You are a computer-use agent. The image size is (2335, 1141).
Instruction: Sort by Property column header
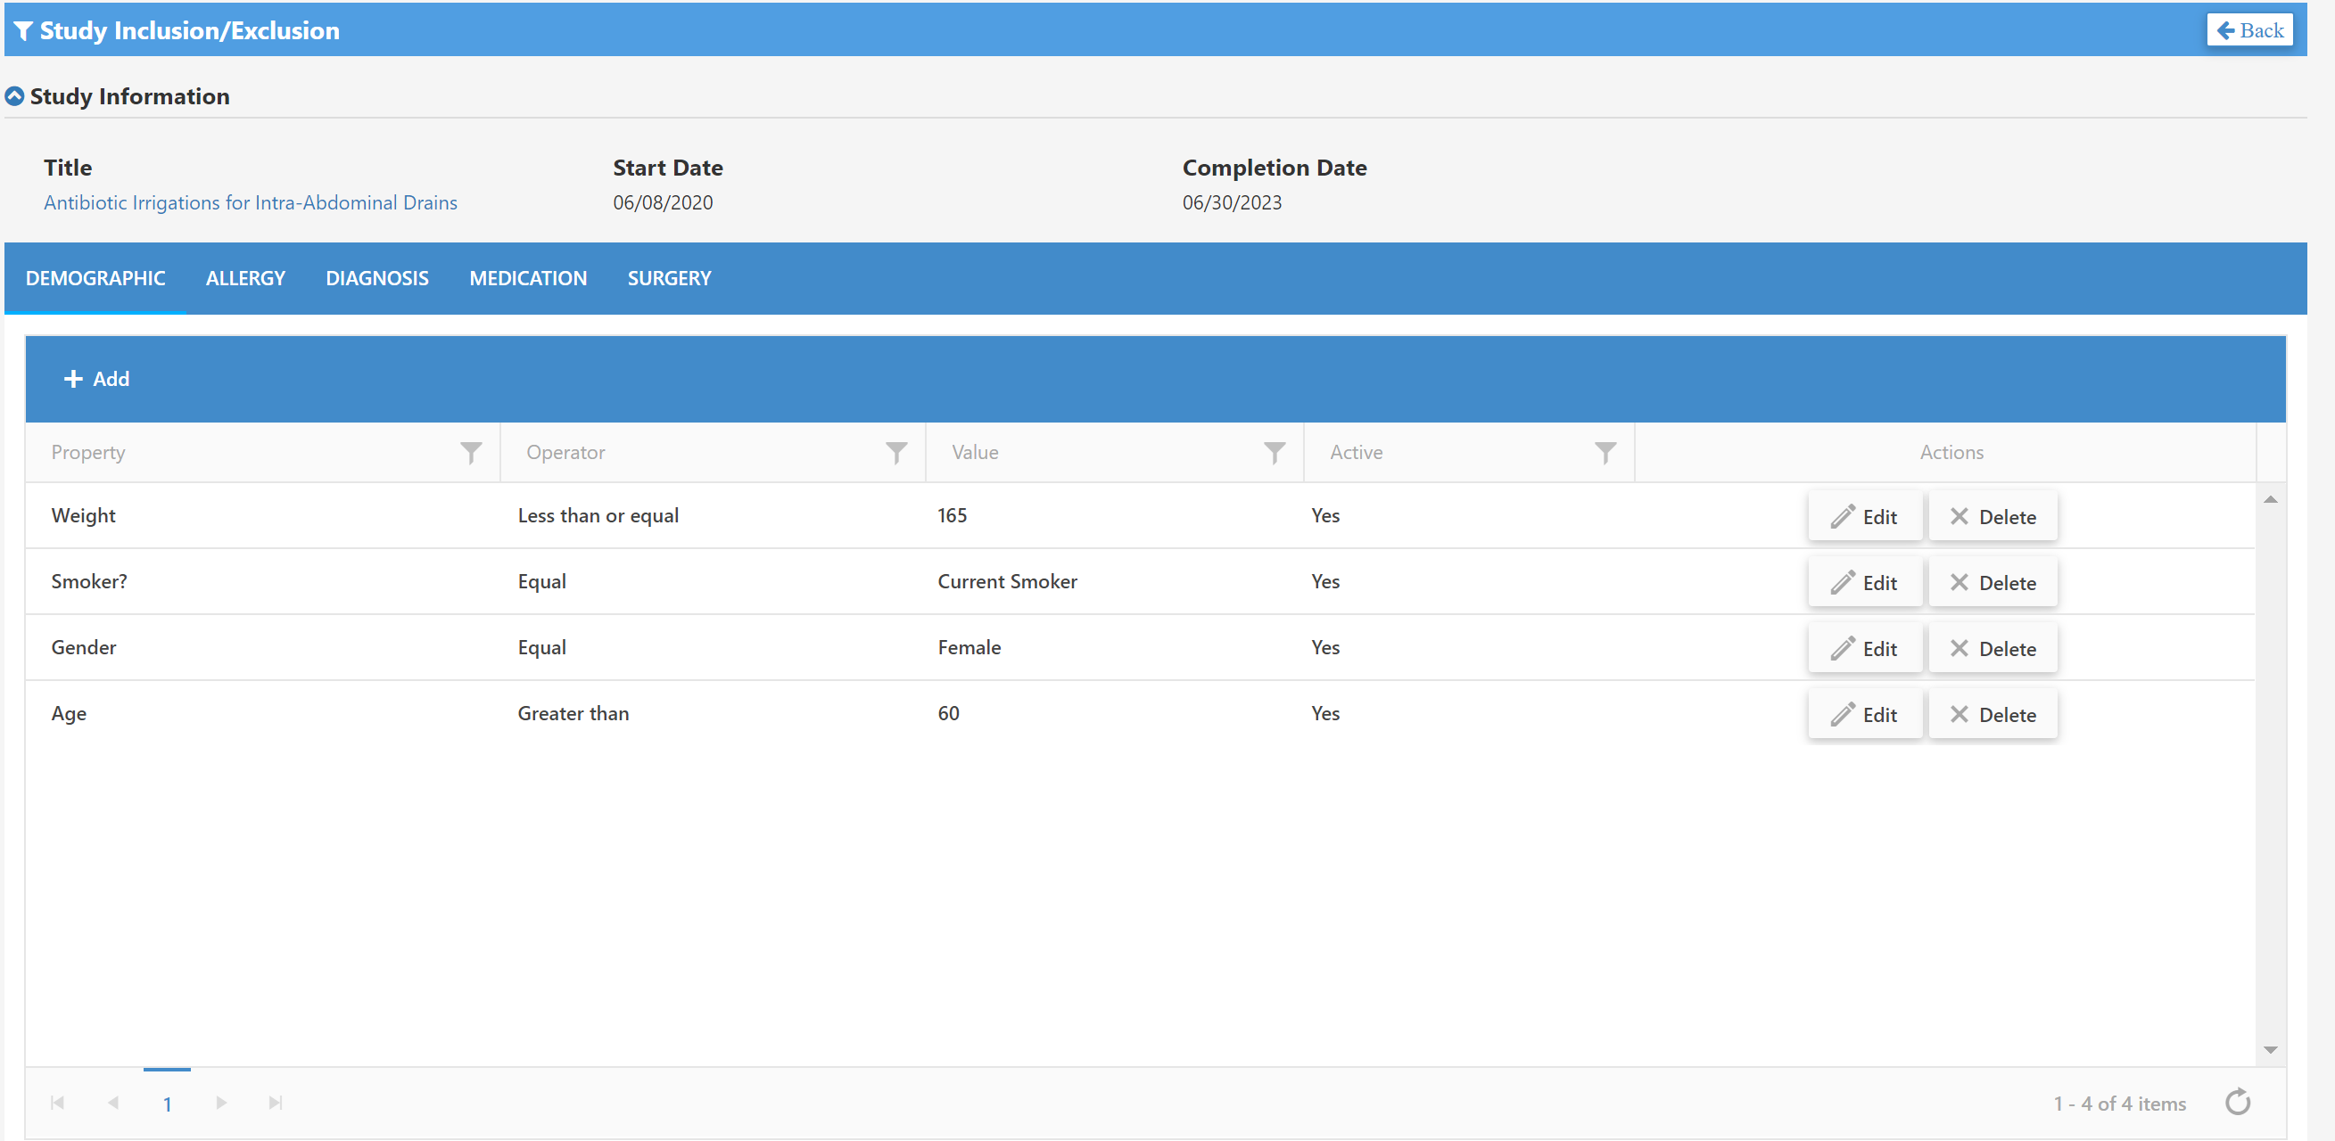pyautogui.click(x=88, y=452)
